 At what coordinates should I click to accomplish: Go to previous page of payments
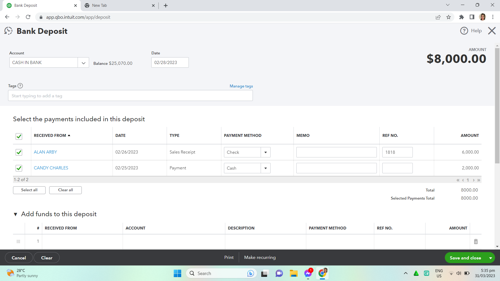(463, 180)
